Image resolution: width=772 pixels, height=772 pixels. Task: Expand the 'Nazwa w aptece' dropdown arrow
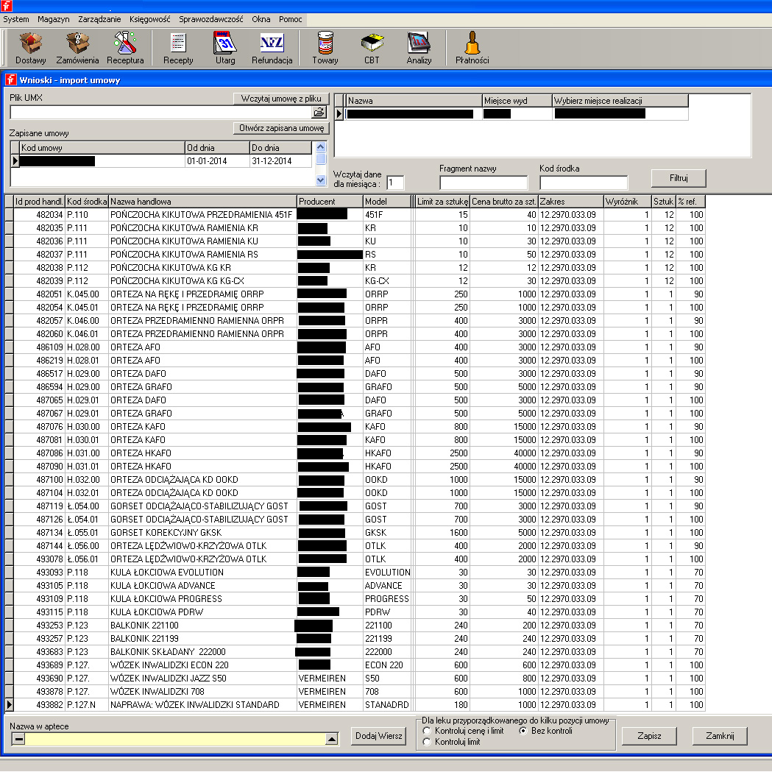(332, 740)
